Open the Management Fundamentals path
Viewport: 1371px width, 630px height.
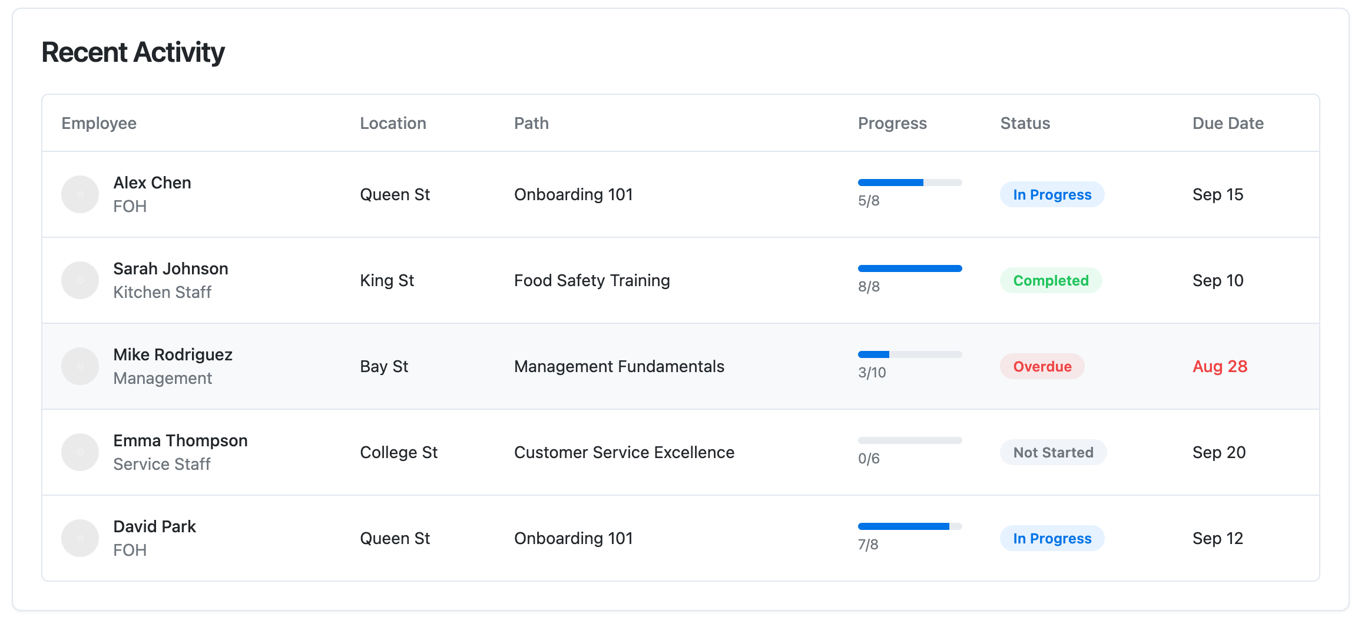619,366
